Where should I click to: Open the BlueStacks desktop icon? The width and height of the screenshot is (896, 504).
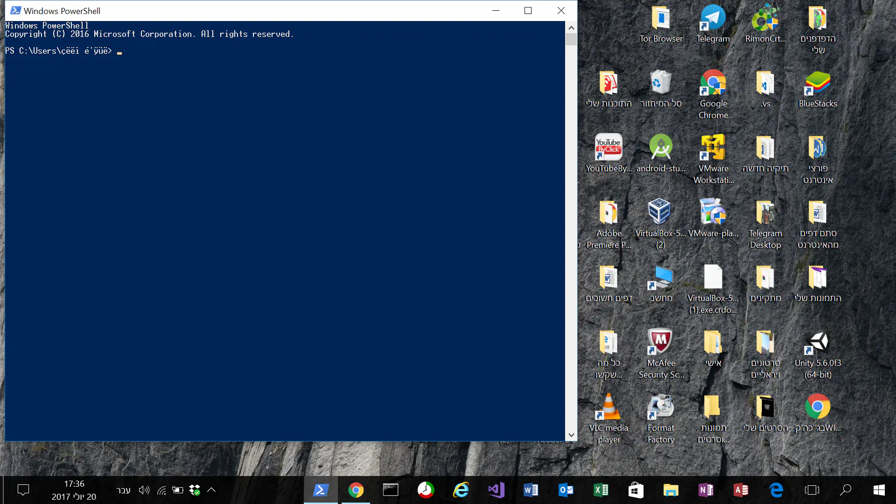[818, 84]
